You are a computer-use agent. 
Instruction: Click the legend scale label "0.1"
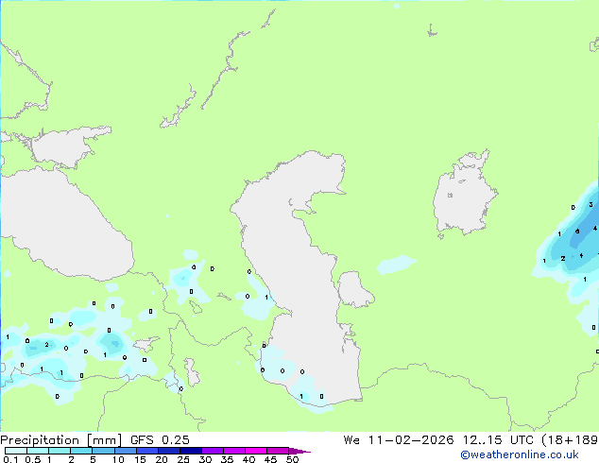point(10,459)
